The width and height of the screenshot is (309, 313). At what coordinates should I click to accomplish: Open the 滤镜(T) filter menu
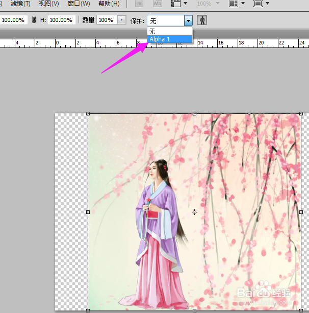click(x=20, y=4)
